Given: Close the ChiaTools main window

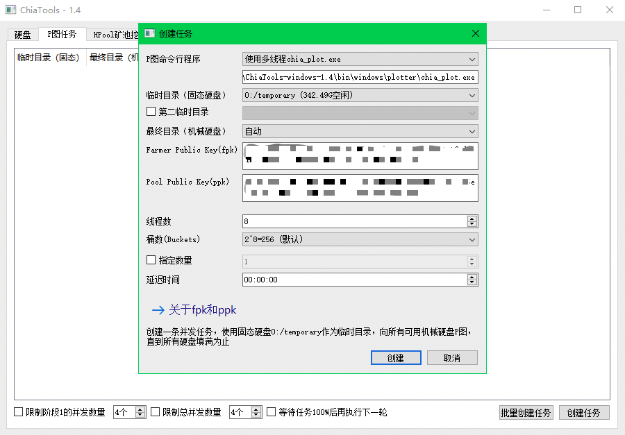Looking at the screenshot, I should pyautogui.click(x=610, y=10).
